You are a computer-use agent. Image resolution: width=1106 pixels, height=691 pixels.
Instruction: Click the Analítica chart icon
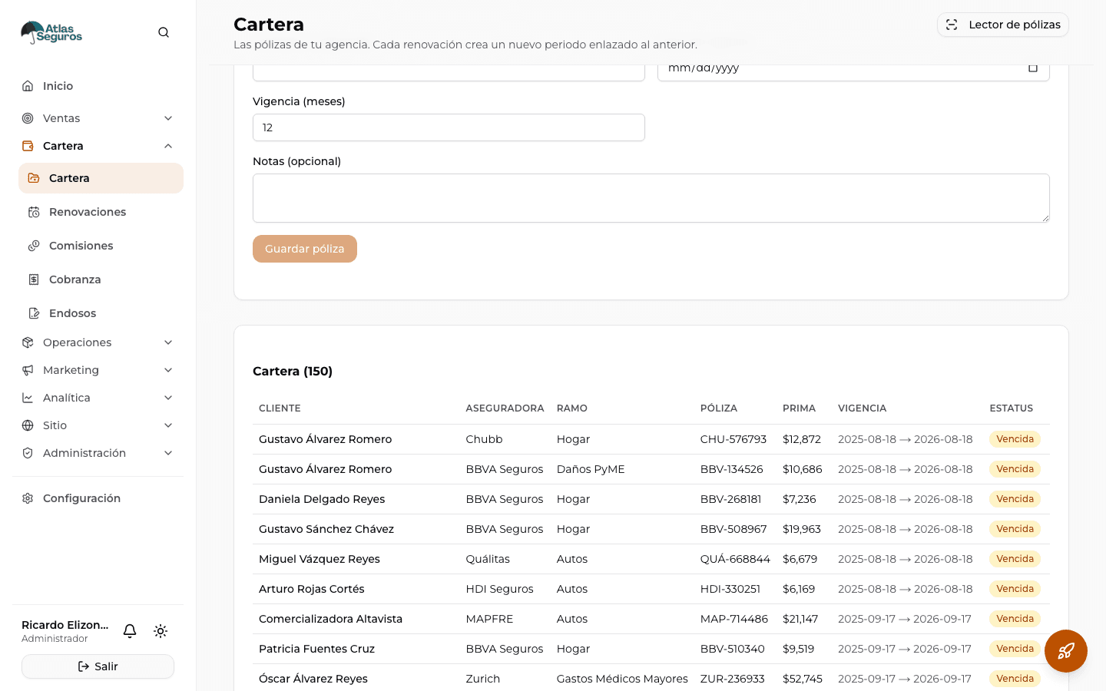tap(28, 398)
